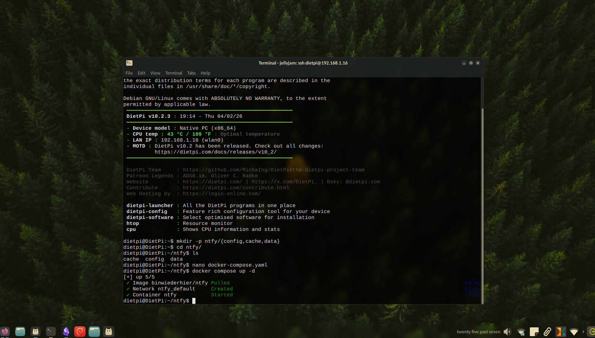Click the yellow logout arrow icon
The height and width of the screenshot is (338, 595).
click(x=592, y=331)
